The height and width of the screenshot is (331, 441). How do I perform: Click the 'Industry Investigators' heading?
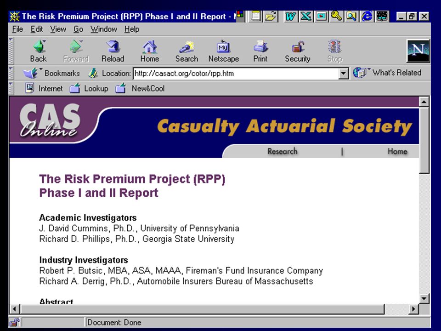(x=84, y=260)
